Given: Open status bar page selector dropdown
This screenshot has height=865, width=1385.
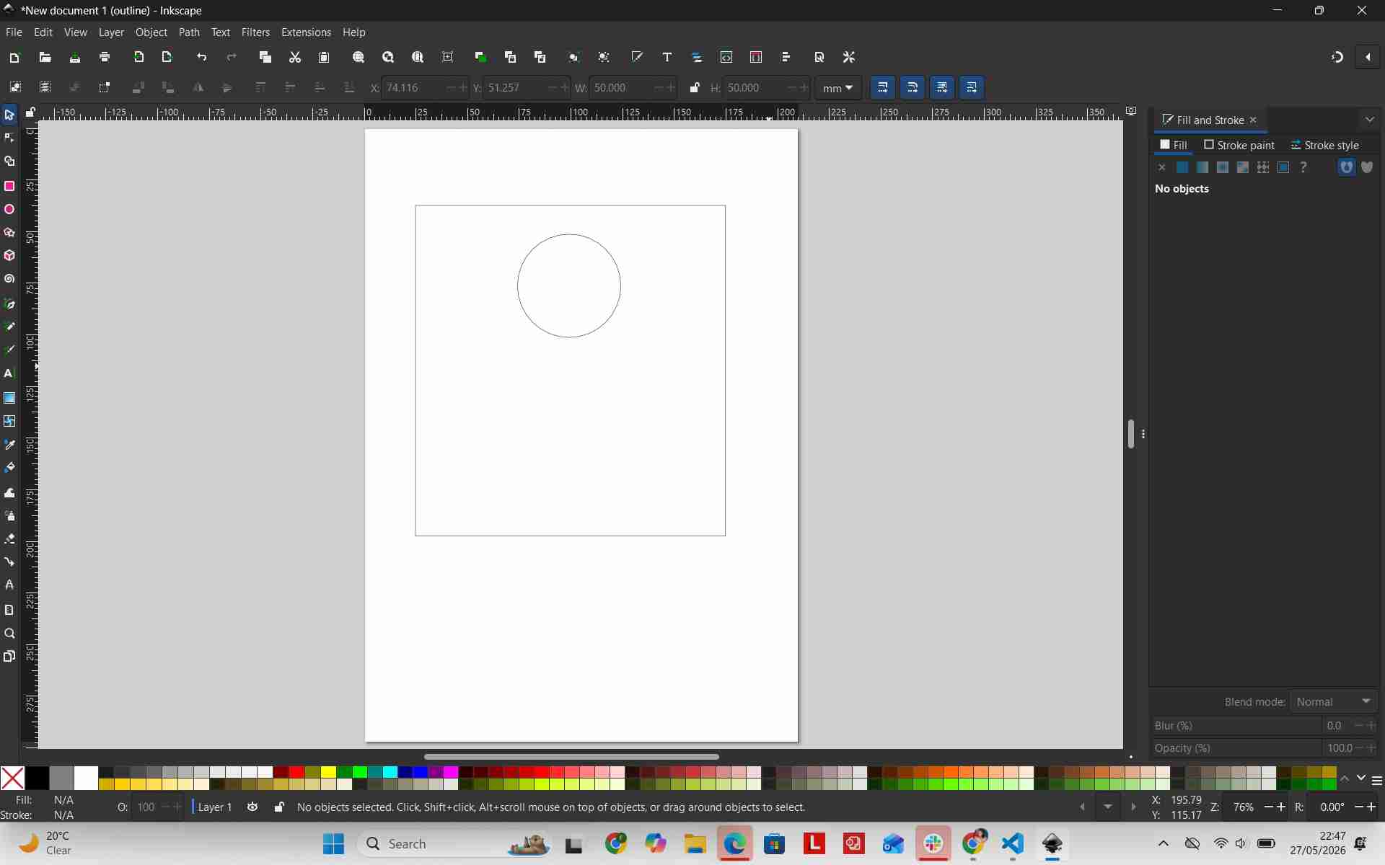Looking at the screenshot, I should pyautogui.click(x=1108, y=807).
